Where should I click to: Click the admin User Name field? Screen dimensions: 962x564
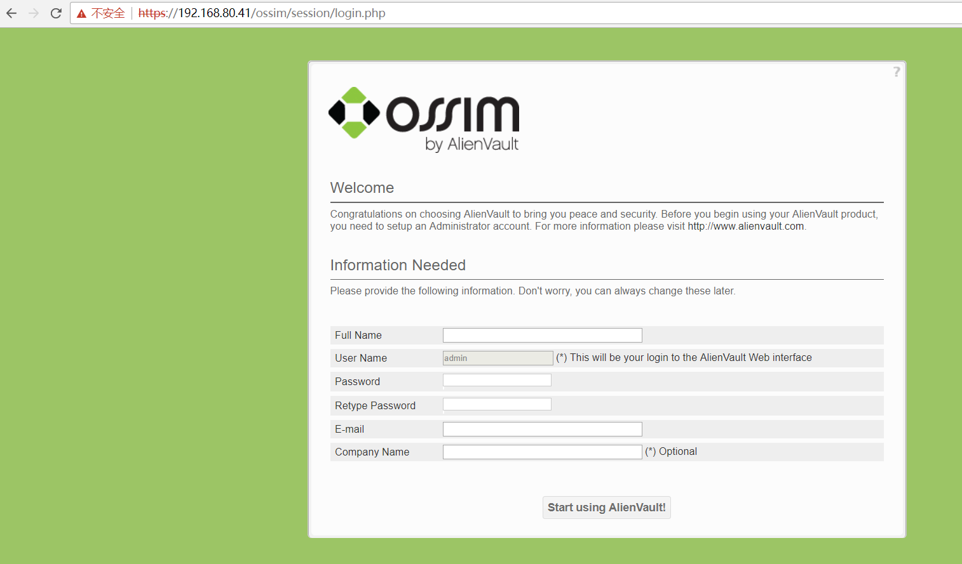click(498, 358)
